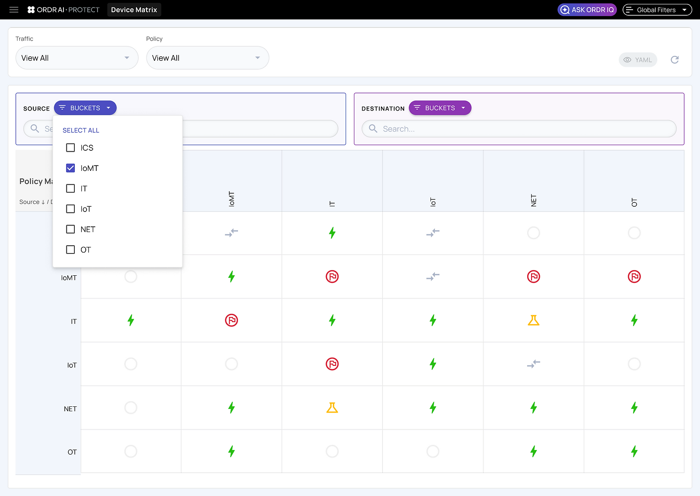Check the IoT bucket checkbox
This screenshot has height=496, width=700.
point(70,209)
